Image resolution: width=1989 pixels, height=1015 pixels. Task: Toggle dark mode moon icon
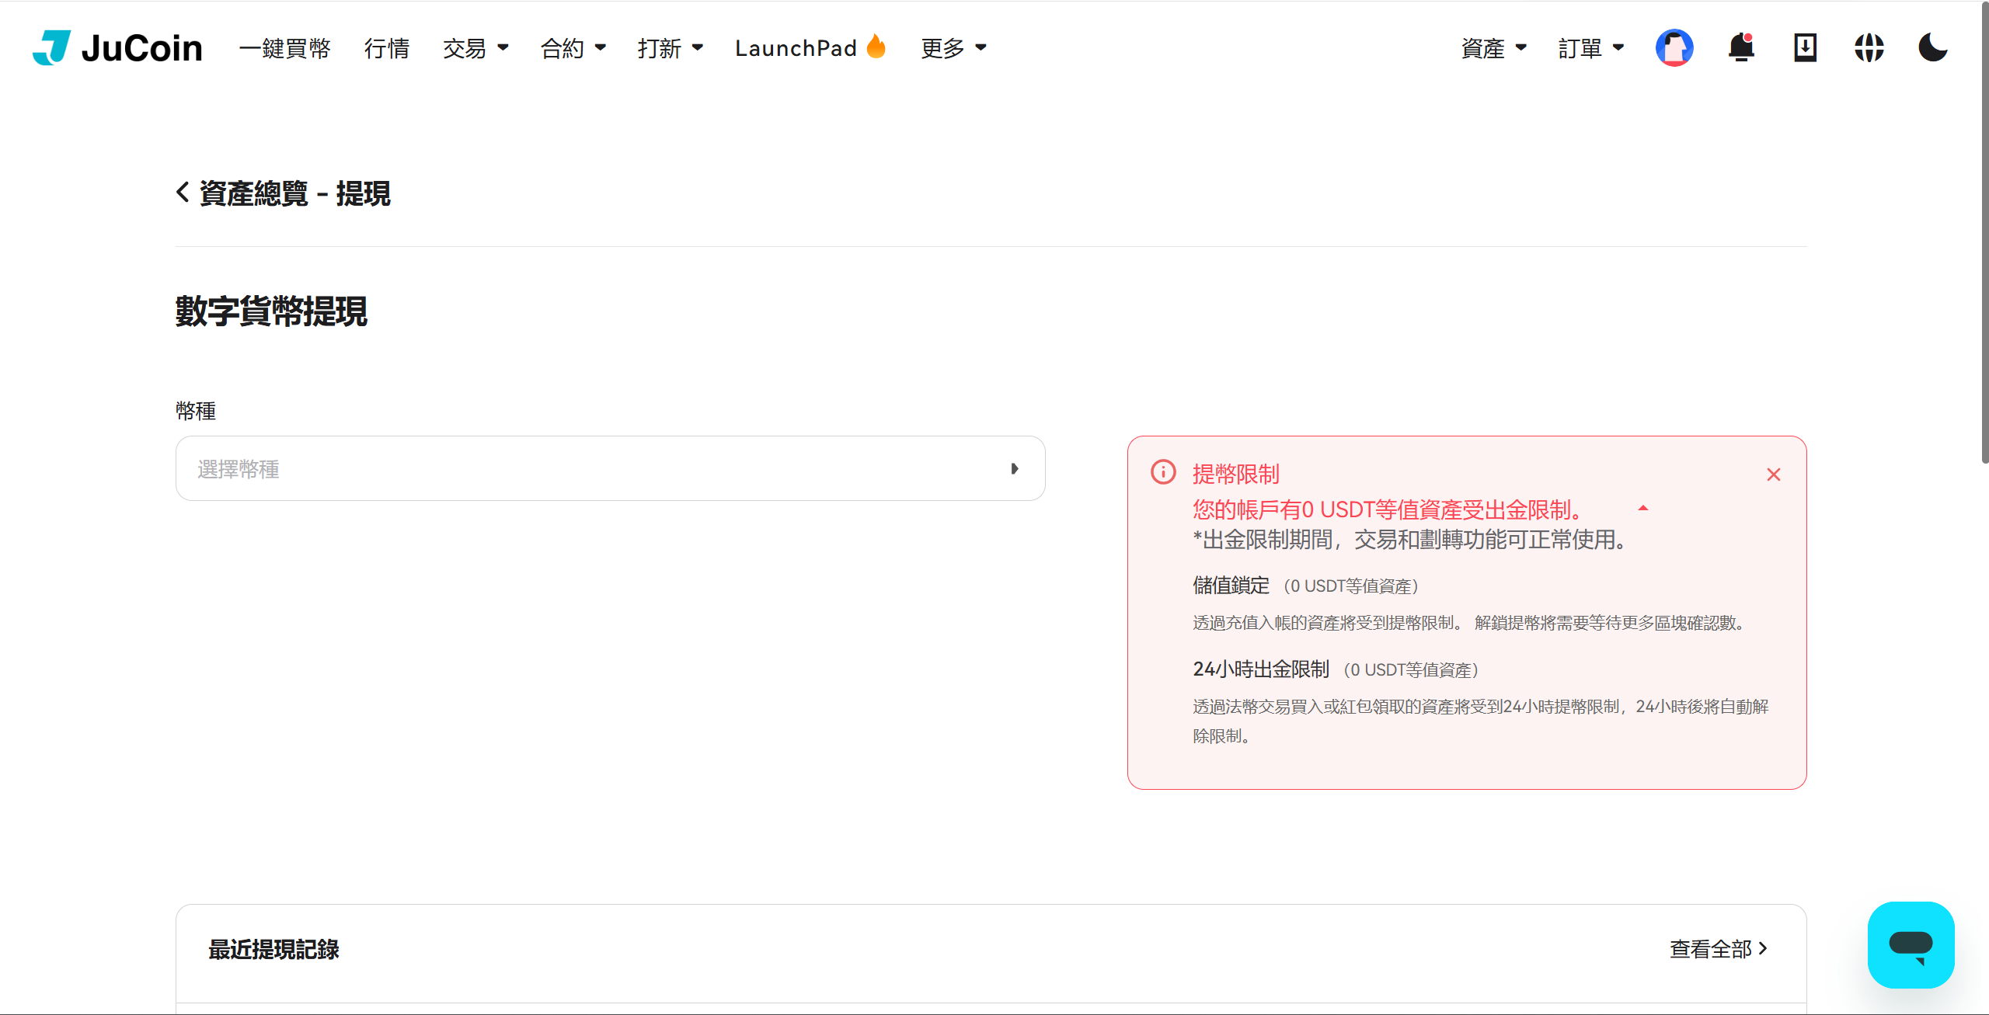pos(1932,48)
